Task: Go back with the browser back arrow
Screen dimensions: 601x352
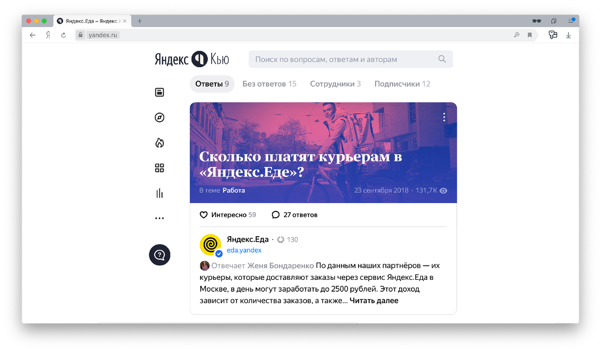Action: [x=33, y=35]
